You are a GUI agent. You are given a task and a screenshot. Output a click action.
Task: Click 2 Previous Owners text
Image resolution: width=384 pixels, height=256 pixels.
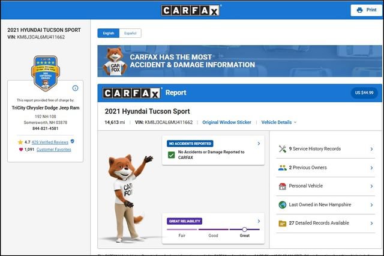point(308,168)
